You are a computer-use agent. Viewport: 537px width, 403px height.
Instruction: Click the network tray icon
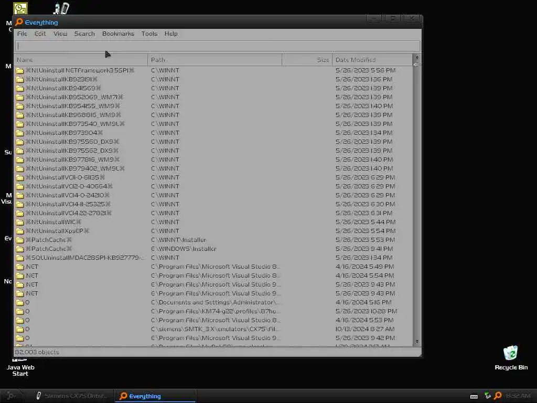[x=487, y=396]
